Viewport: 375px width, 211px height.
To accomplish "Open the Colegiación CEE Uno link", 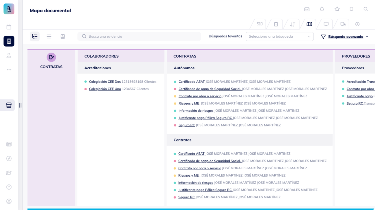I will tap(105, 89).
